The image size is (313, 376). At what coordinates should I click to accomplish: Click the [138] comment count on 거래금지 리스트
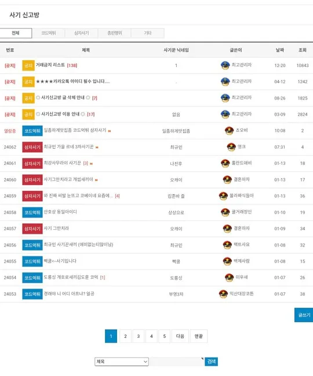click(72, 65)
